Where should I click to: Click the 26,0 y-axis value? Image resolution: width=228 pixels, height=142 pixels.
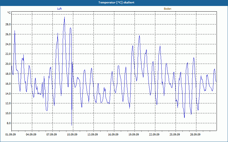(8, 34)
